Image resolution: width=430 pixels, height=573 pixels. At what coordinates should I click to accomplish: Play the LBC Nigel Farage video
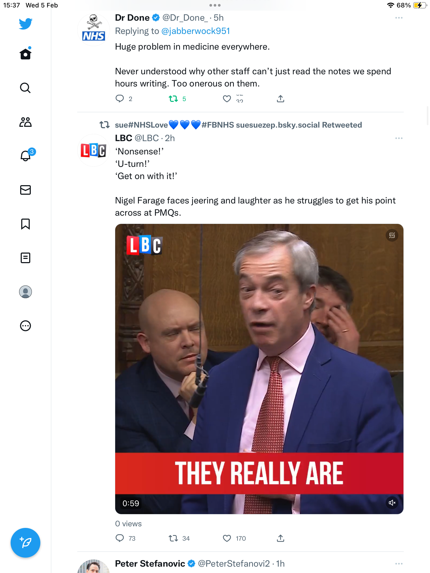click(259, 369)
